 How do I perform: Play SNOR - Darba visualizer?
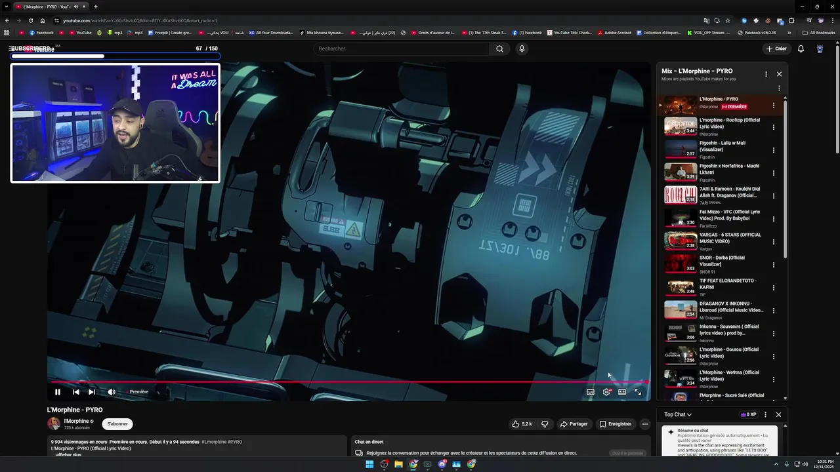click(720, 264)
